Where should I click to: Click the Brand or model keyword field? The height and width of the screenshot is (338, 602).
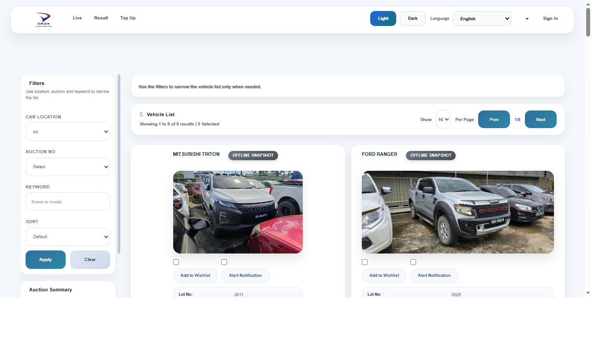tap(68, 202)
